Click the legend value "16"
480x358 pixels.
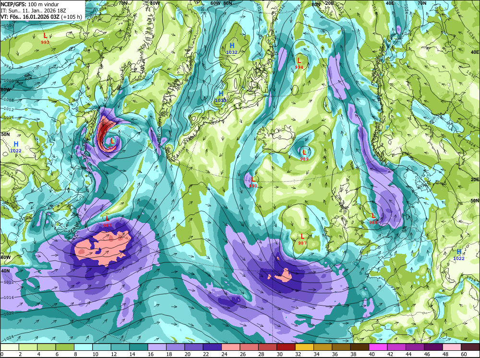[151, 354]
